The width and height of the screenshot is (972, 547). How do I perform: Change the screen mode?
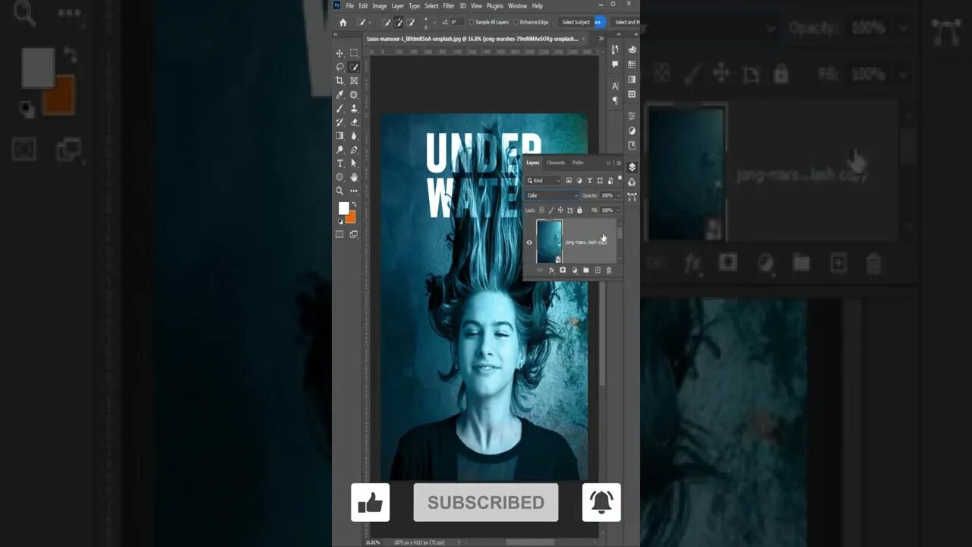coord(354,234)
